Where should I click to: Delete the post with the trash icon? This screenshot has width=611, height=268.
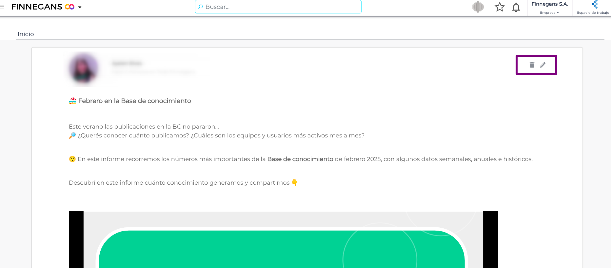(x=532, y=65)
